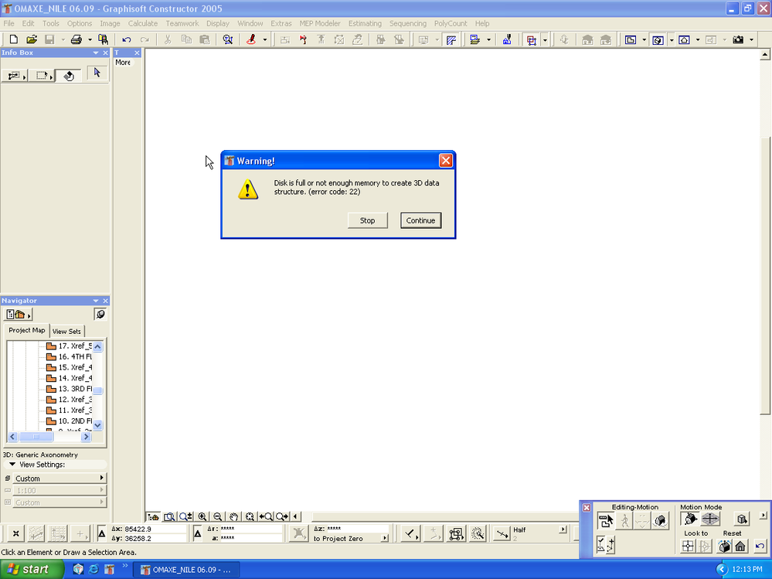Click the layer settings icon in toolbar
Image resolution: width=772 pixels, height=579 pixels.
(x=475, y=40)
